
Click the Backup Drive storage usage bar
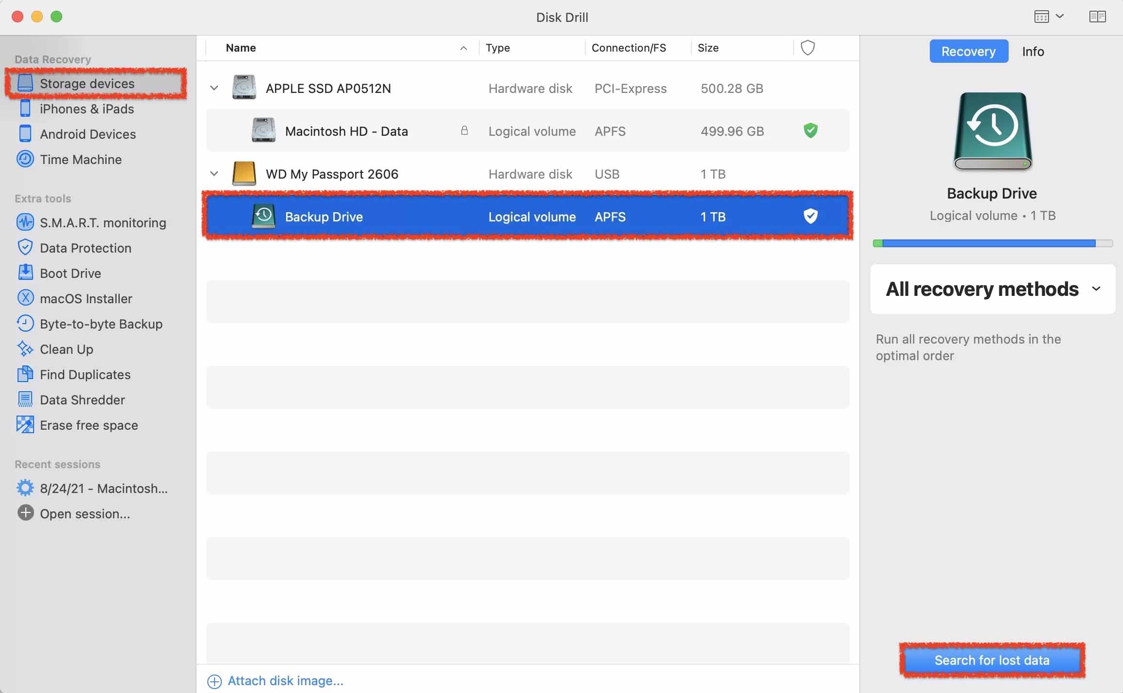click(993, 243)
